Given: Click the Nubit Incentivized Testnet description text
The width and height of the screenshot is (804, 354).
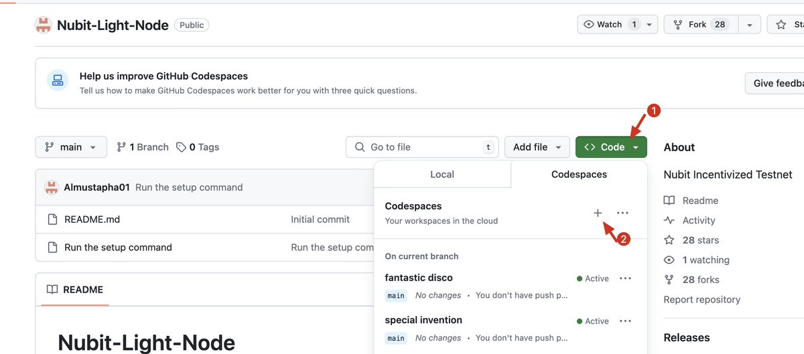Looking at the screenshot, I should (x=728, y=175).
